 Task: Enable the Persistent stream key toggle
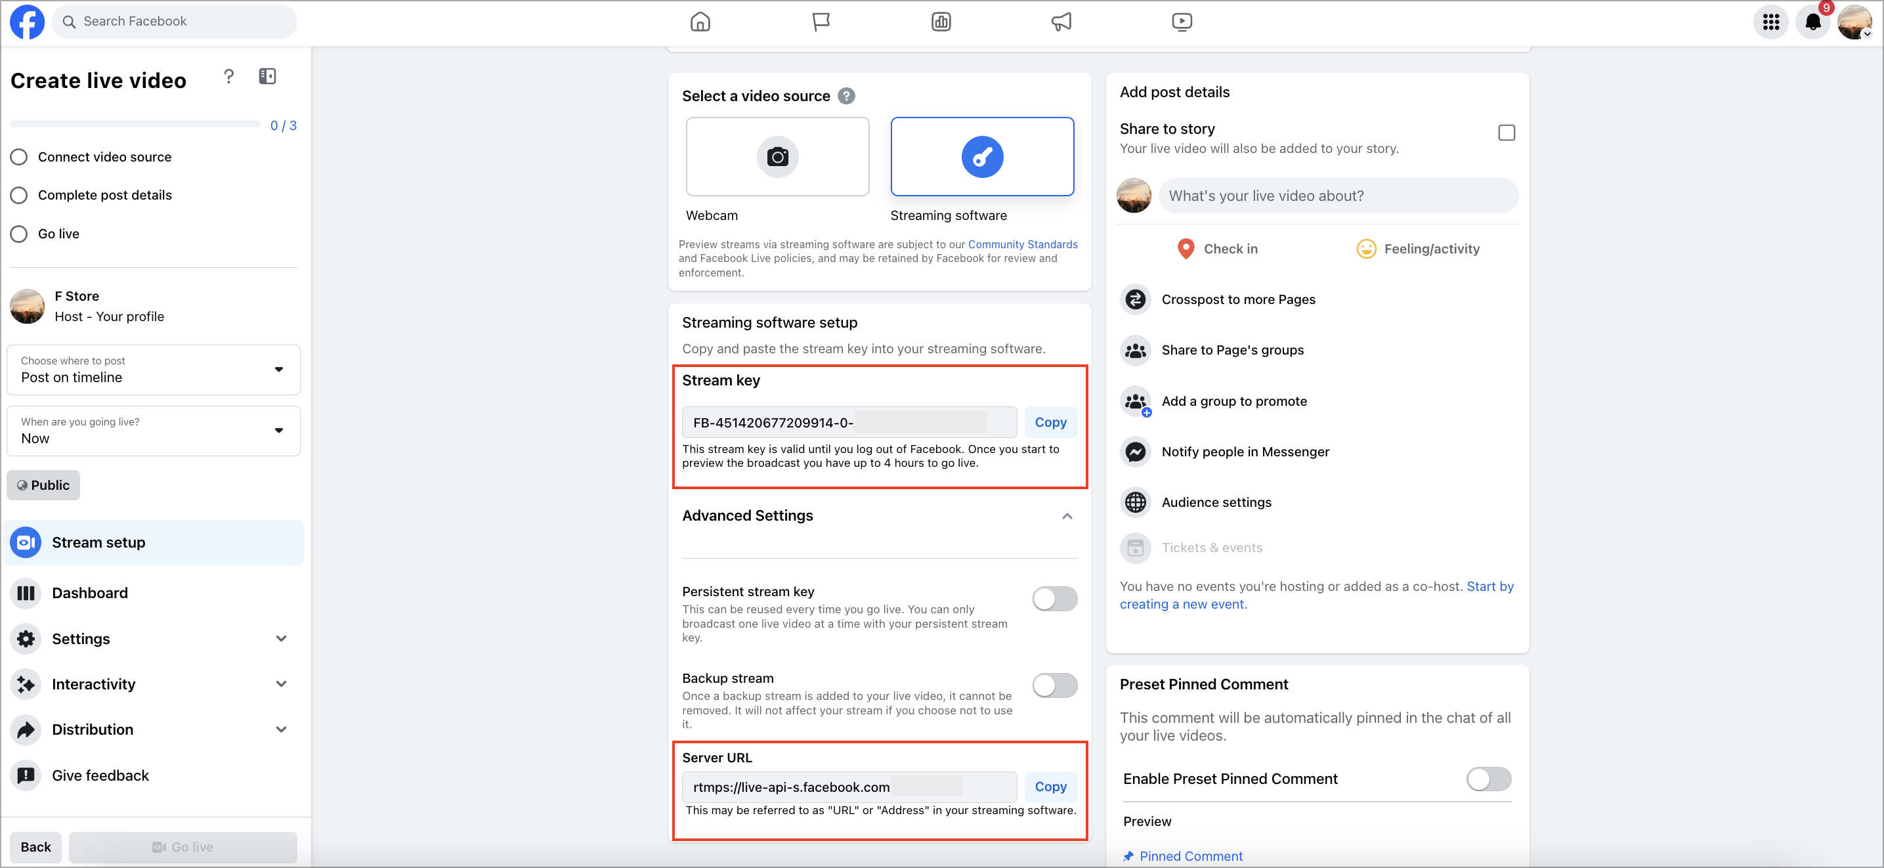1054,599
